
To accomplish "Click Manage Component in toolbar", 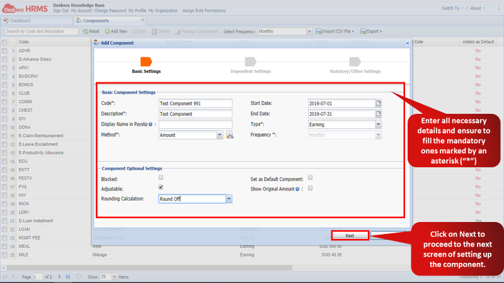I will click(197, 31).
